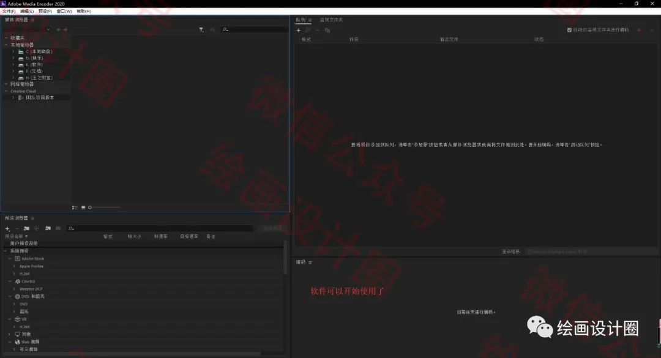The height and width of the screenshot is (358, 661).
Task: Open the queue panel menu icon
Action: click(x=310, y=20)
